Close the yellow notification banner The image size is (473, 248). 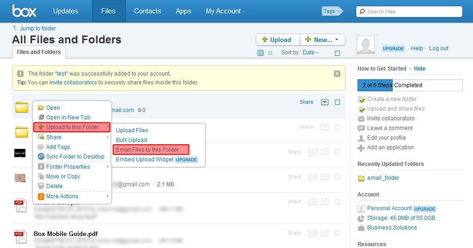[337, 74]
